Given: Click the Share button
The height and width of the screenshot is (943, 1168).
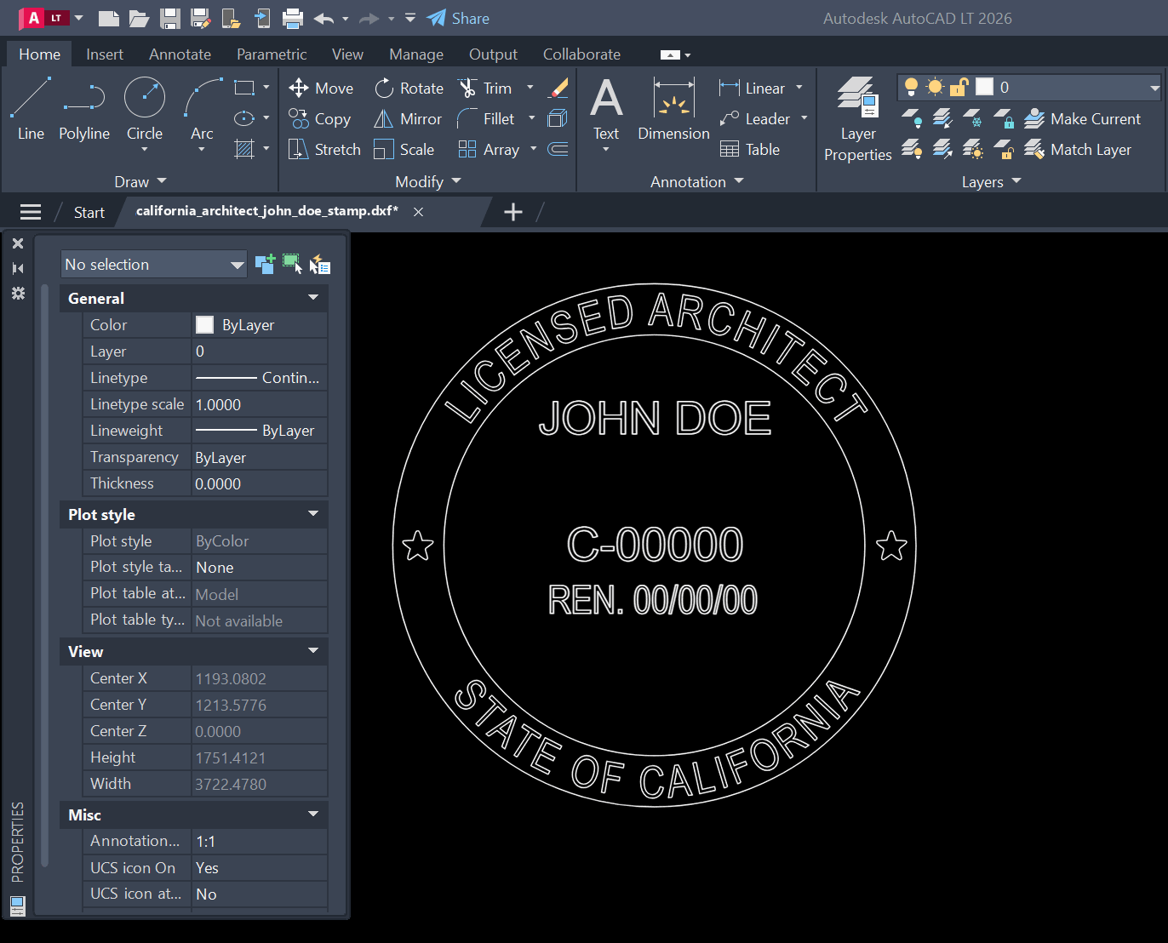Looking at the screenshot, I should pos(458,18).
